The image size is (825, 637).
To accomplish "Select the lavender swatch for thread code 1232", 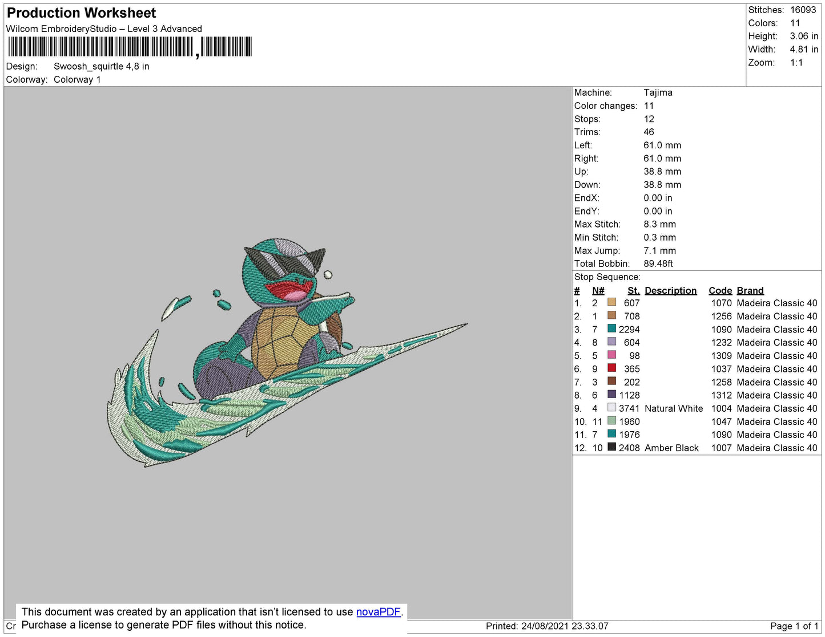I will pyautogui.click(x=611, y=342).
